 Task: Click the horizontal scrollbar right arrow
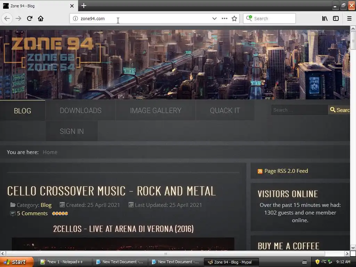pyautogui.click(x=347, y=253)
